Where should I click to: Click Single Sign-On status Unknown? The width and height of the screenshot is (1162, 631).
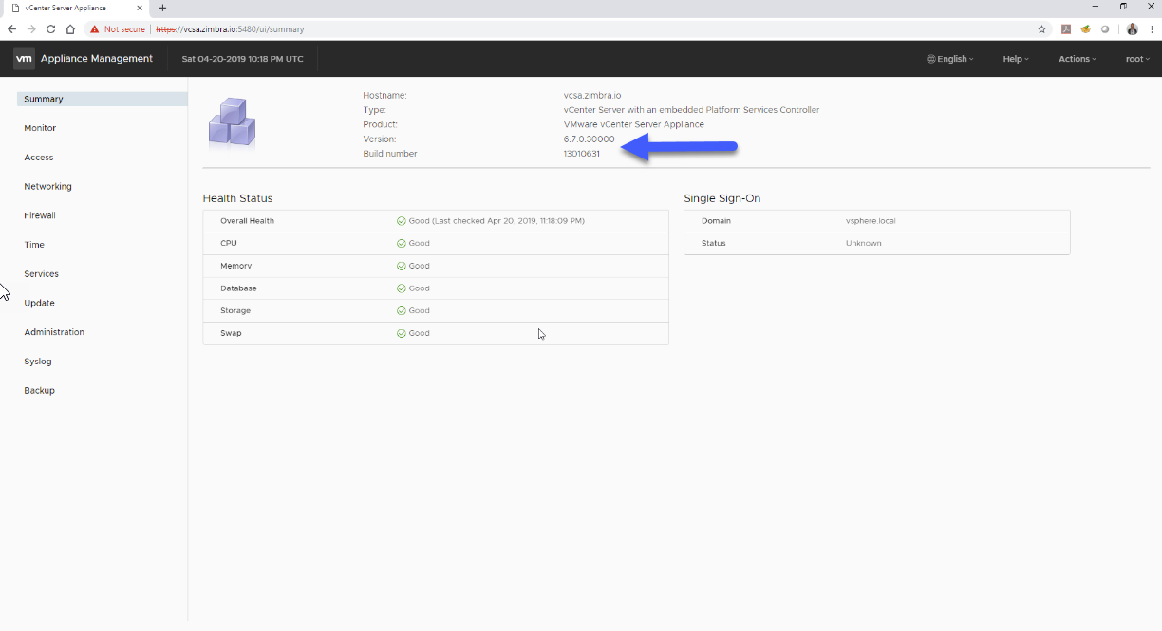(x=864, y=244)
